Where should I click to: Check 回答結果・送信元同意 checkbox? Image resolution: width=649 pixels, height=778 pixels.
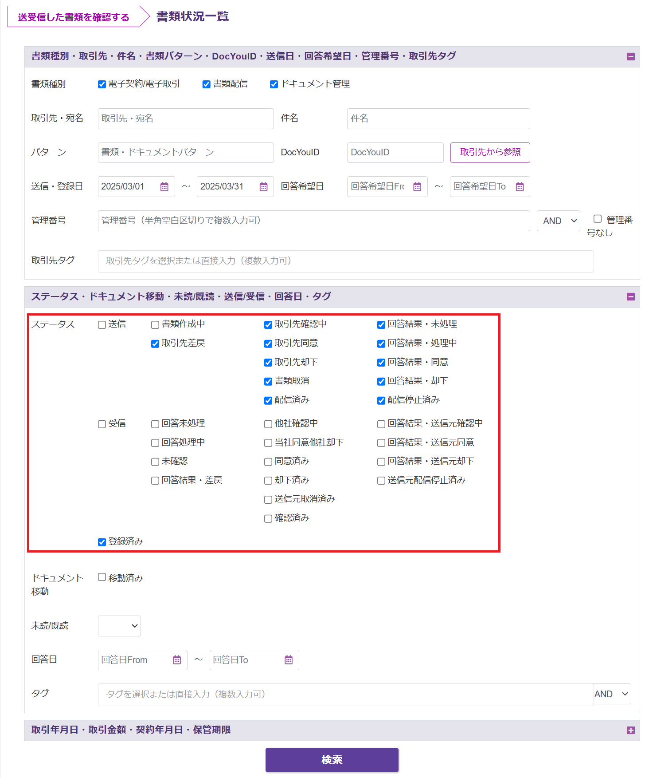click(x=381, y=443)
